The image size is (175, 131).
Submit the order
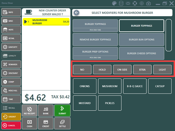pyautogui.click(x=62, y=111)
